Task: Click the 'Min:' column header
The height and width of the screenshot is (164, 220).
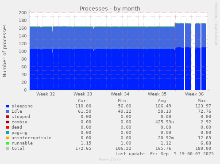Action: pos(123,101)
